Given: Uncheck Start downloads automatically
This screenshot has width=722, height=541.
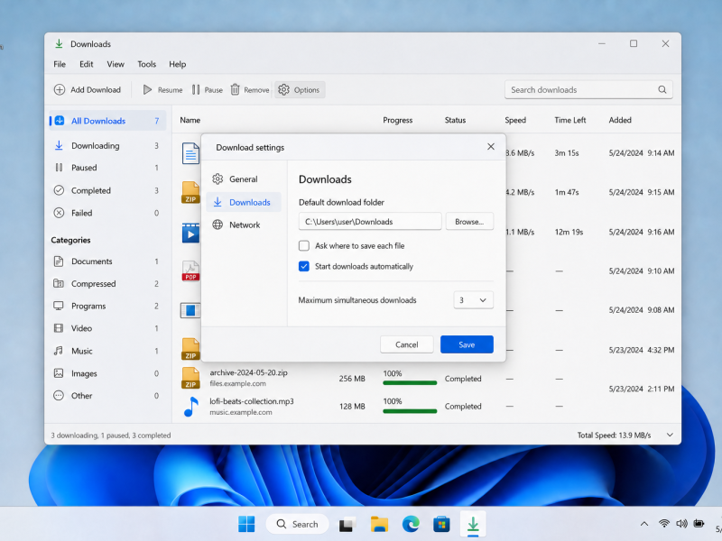Looking at the screenshot, I should (304, 266).
